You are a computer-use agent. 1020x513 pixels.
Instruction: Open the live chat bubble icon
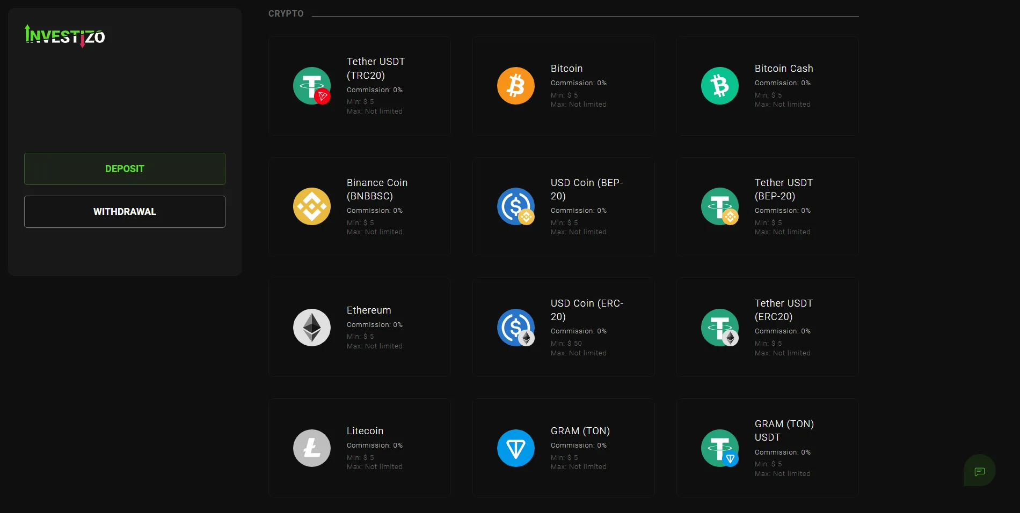980,472
